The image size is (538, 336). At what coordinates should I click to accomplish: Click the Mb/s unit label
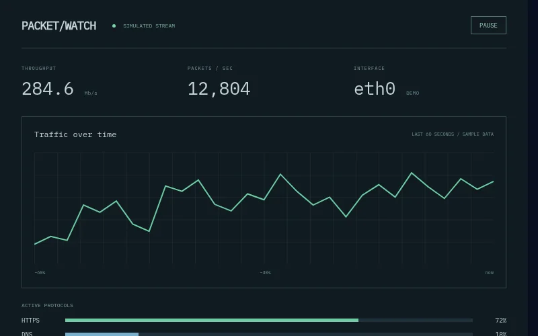[91, 93]
